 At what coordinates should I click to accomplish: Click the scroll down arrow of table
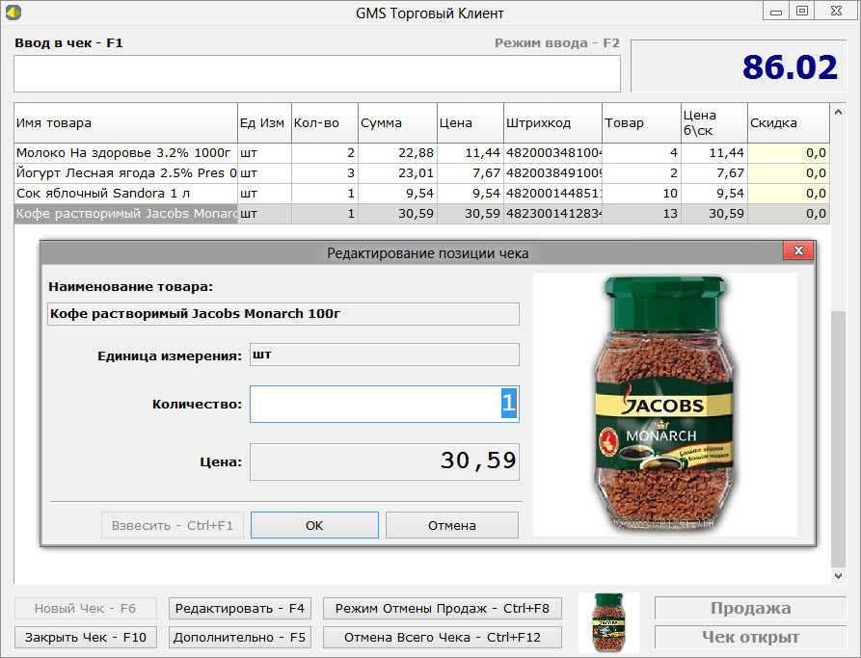[838, 576]
